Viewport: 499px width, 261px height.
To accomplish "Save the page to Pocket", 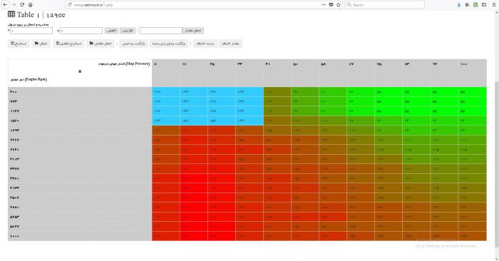I will point(331,5).
